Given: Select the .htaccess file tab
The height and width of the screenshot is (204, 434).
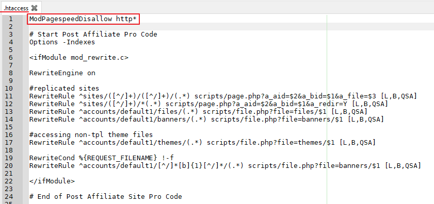Looking at the screenshot, I should click(x=16, y=8).
